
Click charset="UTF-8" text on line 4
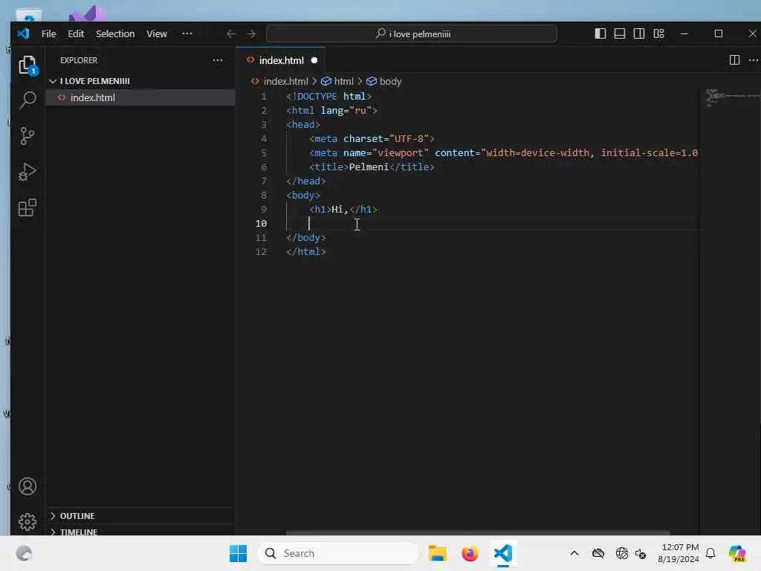point(386,139)
